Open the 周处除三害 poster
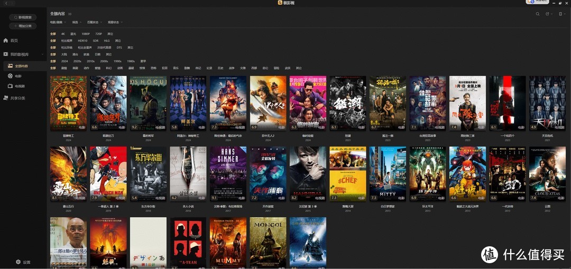 pyautogui.click(x=467, y=103)
